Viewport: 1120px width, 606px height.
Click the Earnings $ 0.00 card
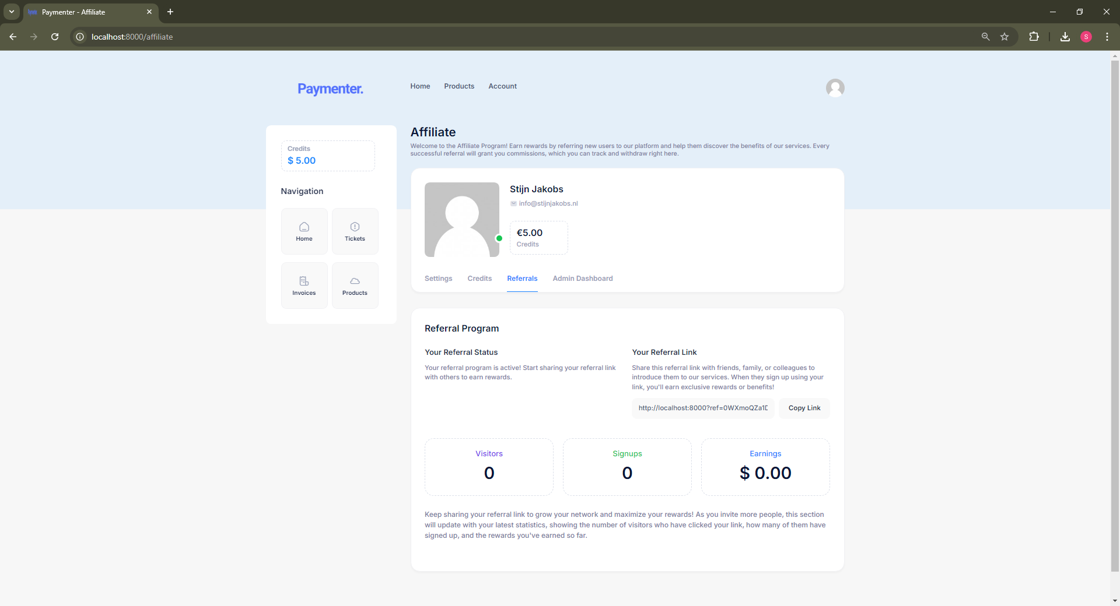pyautogui.click(x=765, y=467)
